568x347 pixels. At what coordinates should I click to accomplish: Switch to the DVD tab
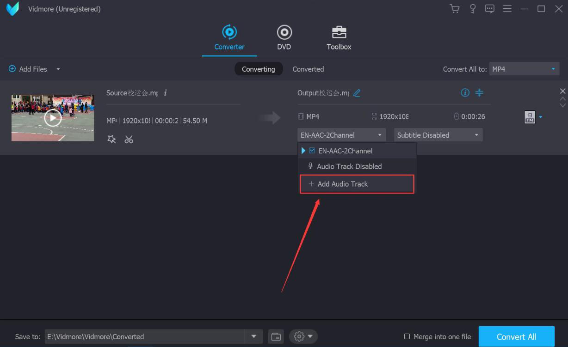[x=284, y=38]
